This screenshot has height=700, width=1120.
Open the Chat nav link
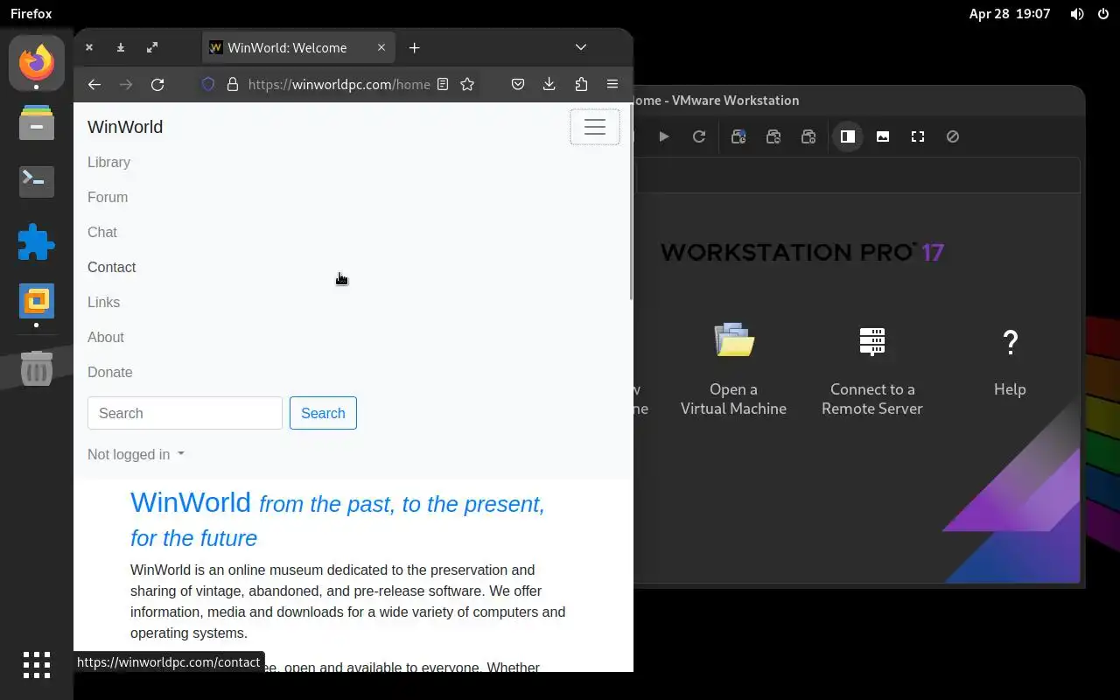pos(101,232)
